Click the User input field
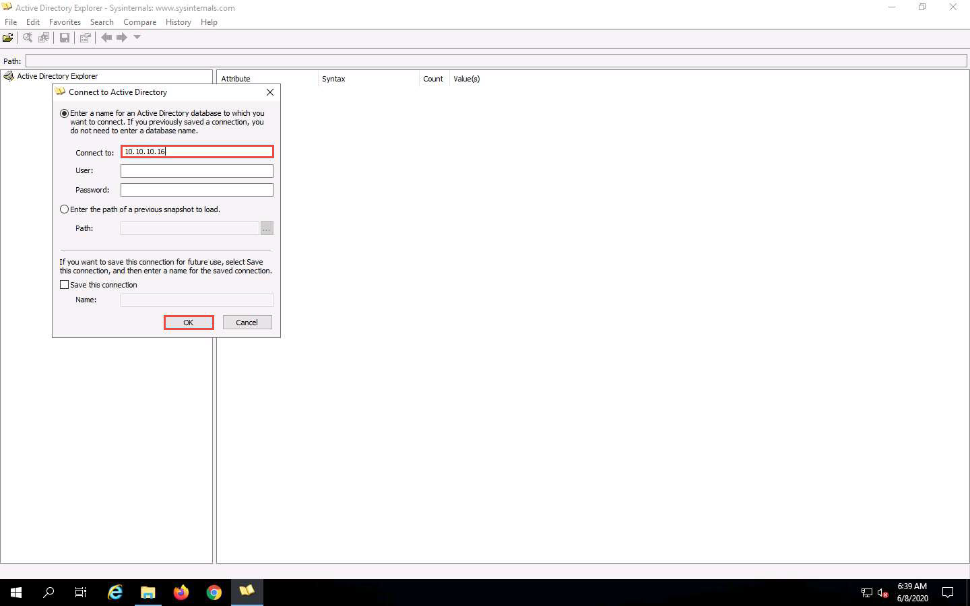The image size is (970, 606). point(197,171)
